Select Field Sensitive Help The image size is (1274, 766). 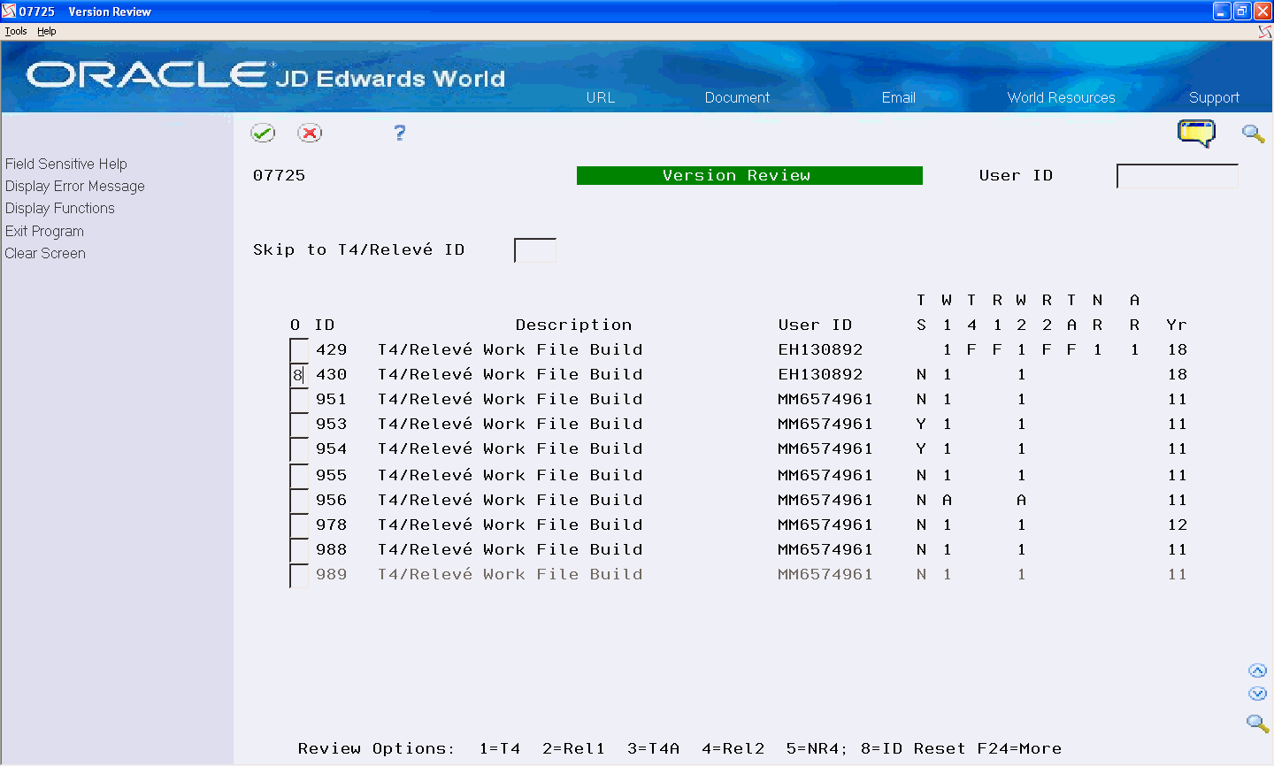click(66, 164)
